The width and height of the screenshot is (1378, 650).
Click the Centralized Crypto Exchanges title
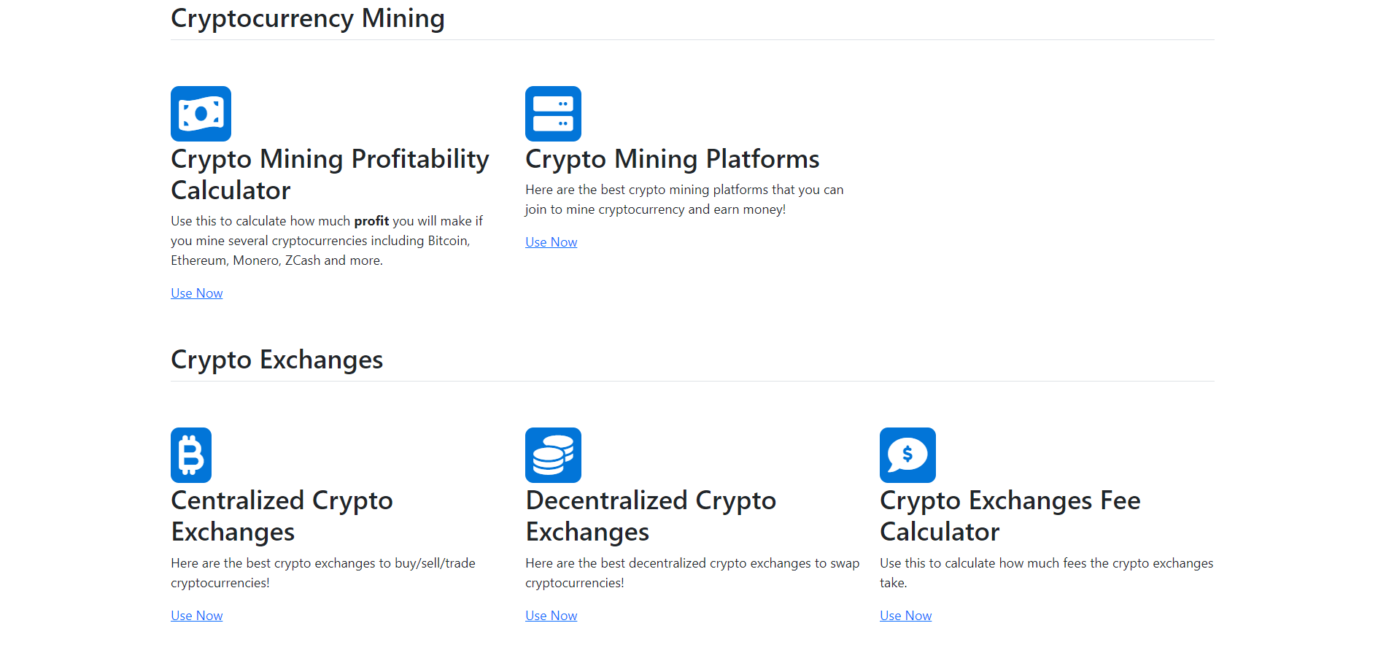click(x=282, y=516)
